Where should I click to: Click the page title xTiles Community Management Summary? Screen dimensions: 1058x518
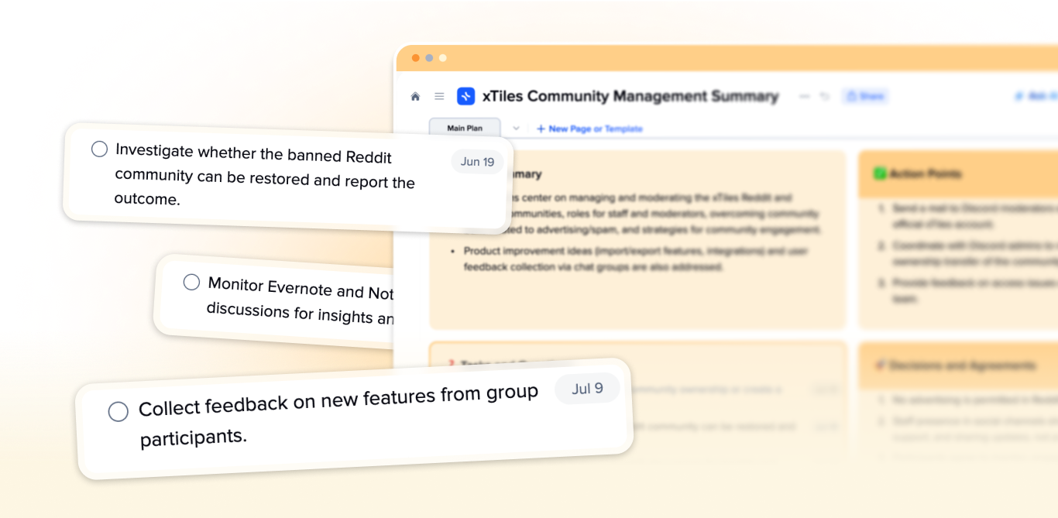[x=630, y=96]
